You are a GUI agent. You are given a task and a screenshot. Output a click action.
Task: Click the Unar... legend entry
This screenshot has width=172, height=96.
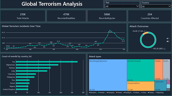tap(144, 93)
